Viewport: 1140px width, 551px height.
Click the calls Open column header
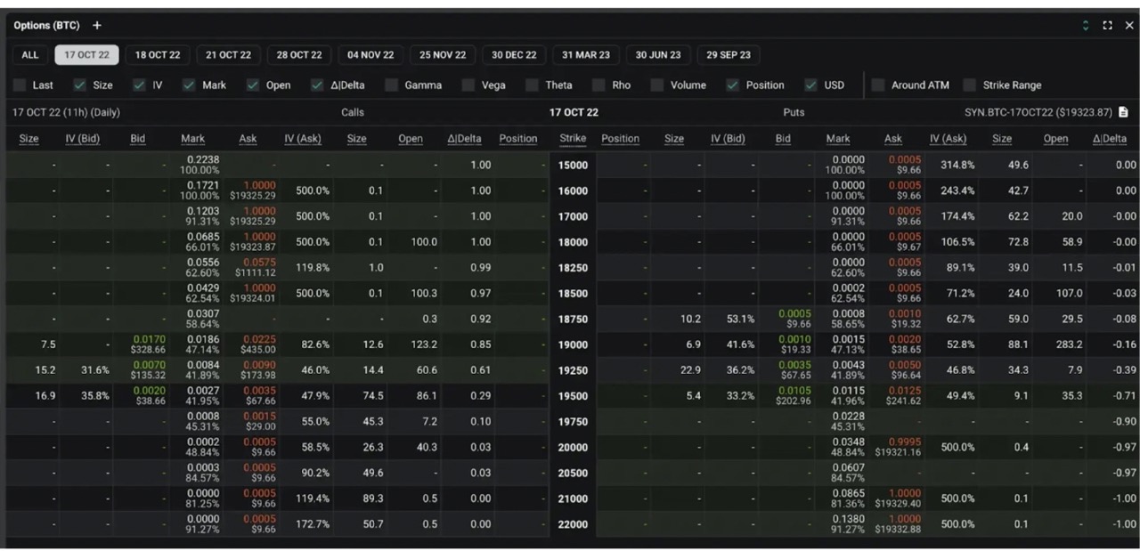click(x=410, y=139)
